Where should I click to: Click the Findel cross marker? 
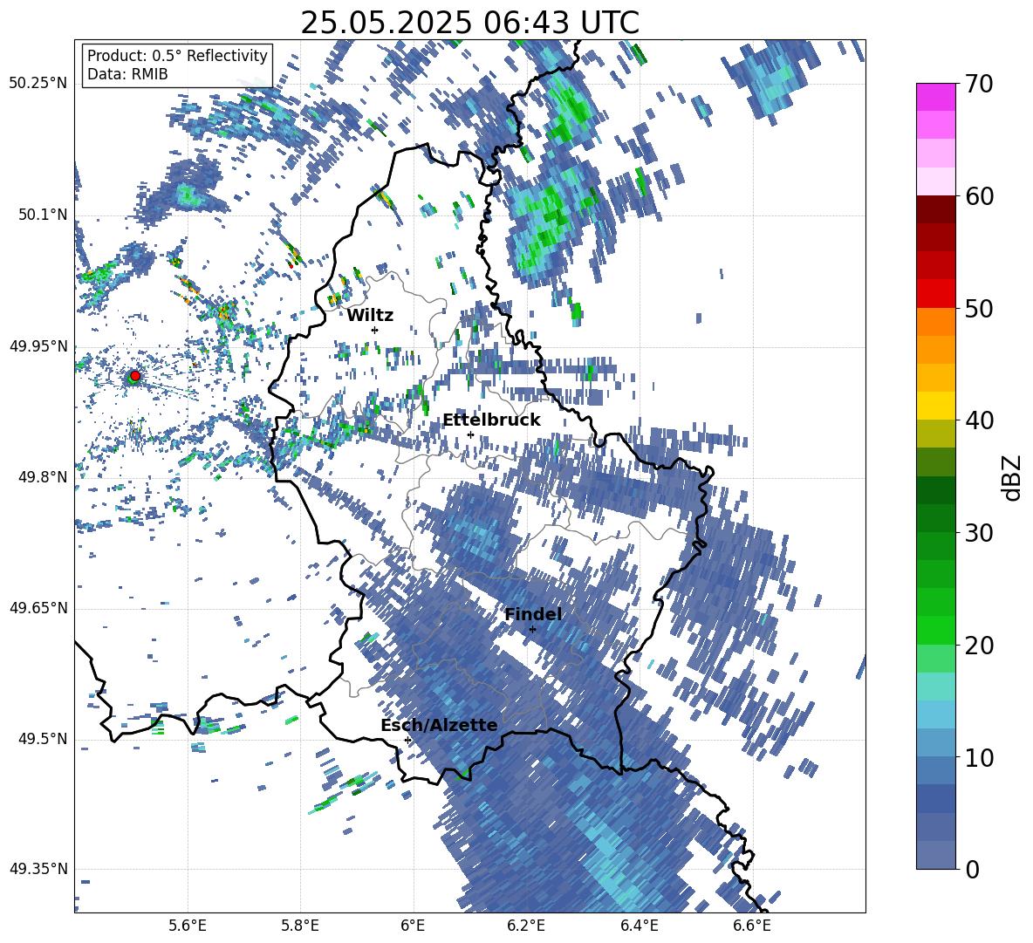tap(532, 629)
